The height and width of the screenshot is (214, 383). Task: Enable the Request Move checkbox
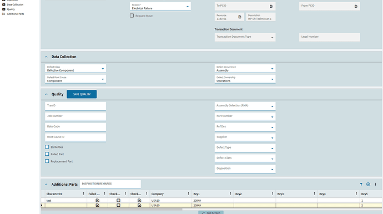pos(132,16)
